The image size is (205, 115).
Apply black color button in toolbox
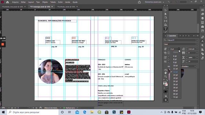pos(166,92)
